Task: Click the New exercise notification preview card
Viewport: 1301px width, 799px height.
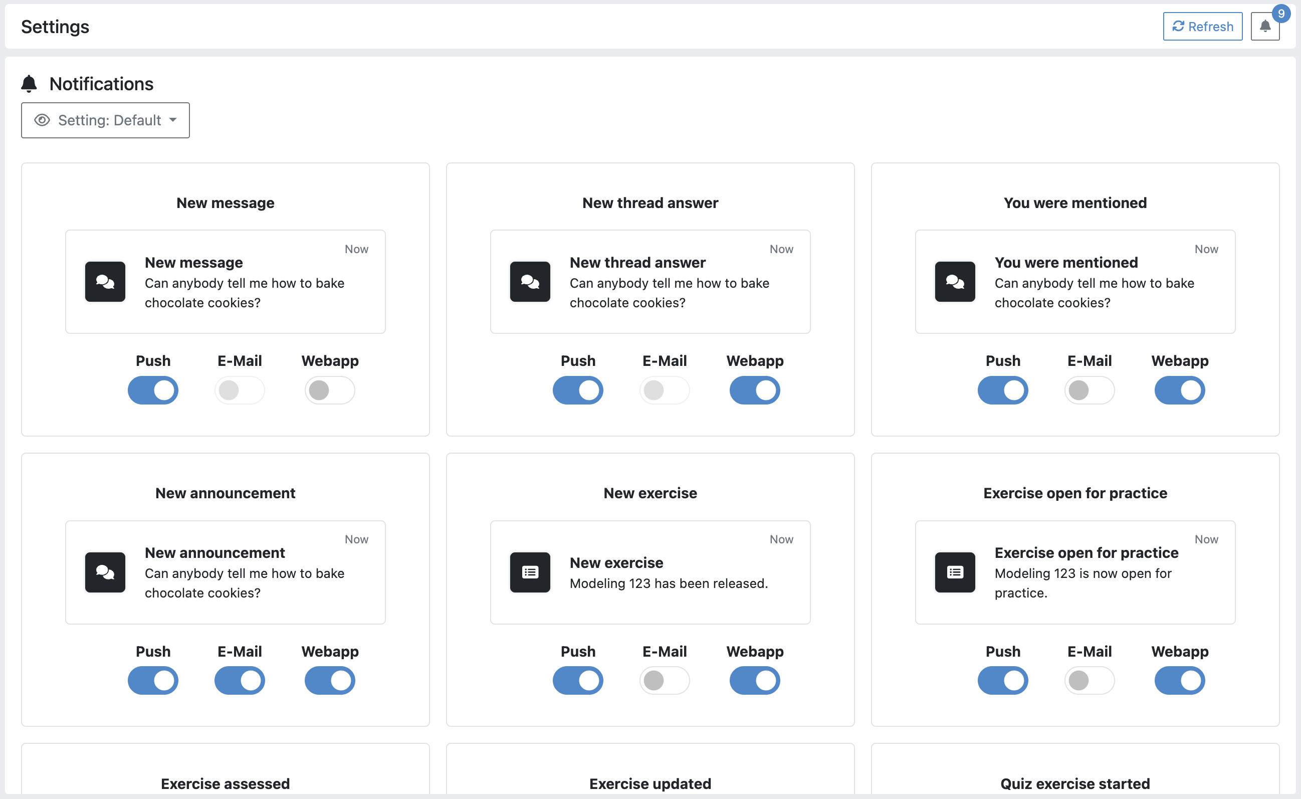Action: click(650, 572)
